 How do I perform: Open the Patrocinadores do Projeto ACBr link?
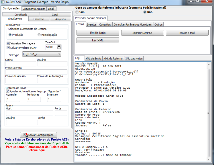37,143
